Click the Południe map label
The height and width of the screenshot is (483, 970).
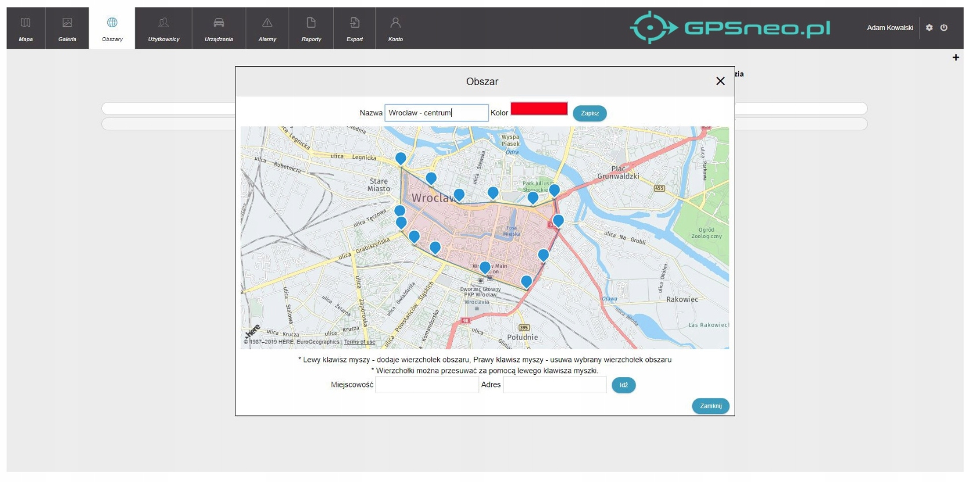522,337
